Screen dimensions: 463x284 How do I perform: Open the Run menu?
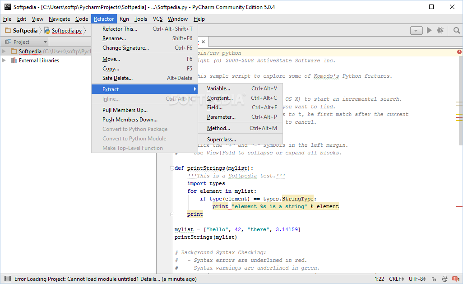[x=124, y=19]
